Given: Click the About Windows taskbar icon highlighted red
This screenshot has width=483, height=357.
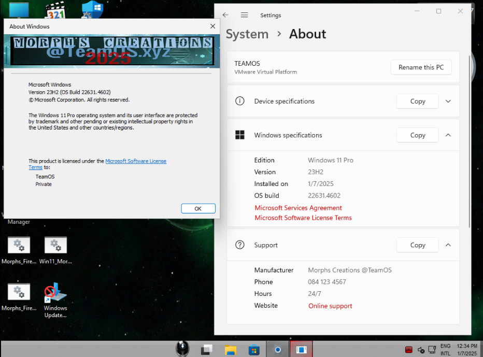Looking at the screenshot, I should (x=301, y=350).
